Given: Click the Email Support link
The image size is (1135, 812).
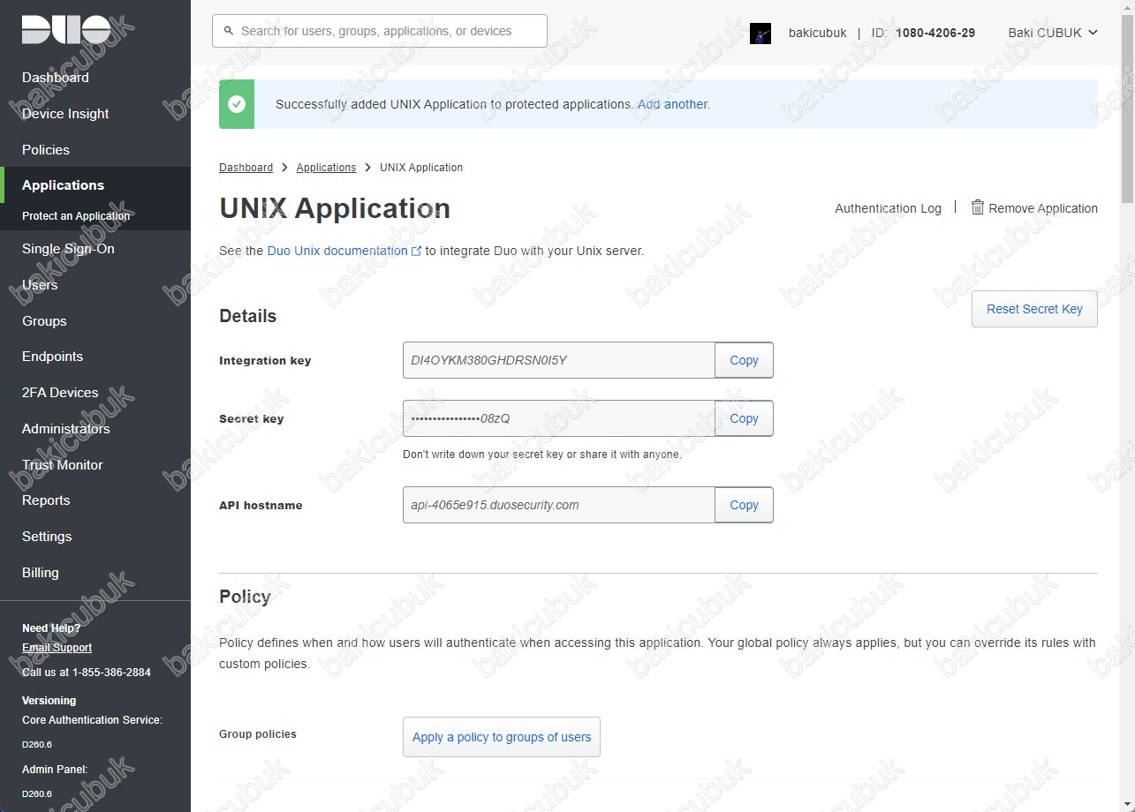Looking at the screenshot, I should (57, 648).
